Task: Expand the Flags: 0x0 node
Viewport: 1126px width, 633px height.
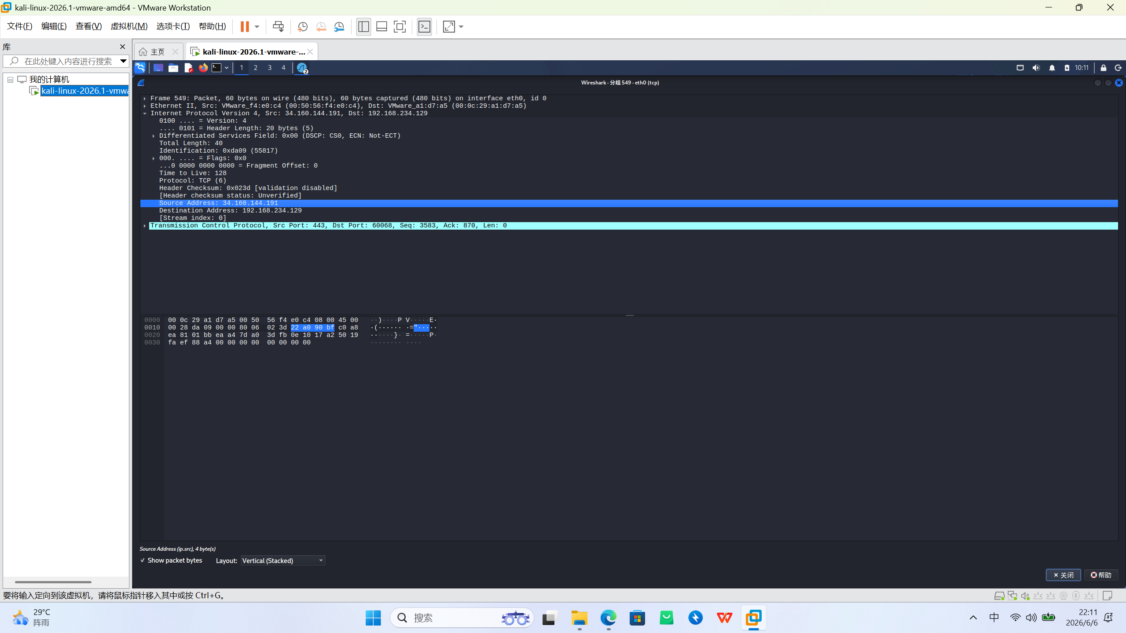Action: point(154,158)
